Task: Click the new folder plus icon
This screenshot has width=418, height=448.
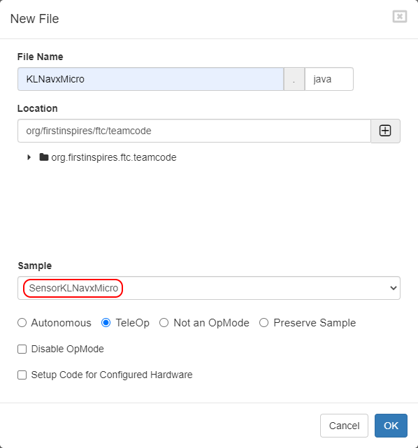Action: (x=385, y=131)
